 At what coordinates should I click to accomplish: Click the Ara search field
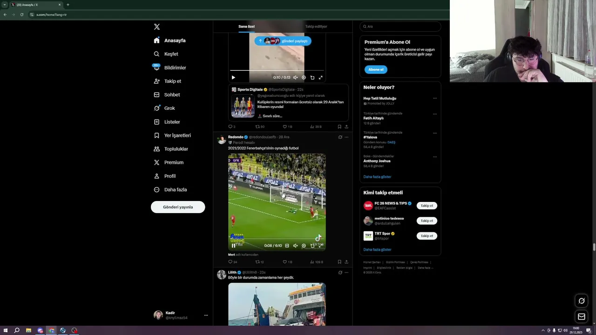pos(400,27)
